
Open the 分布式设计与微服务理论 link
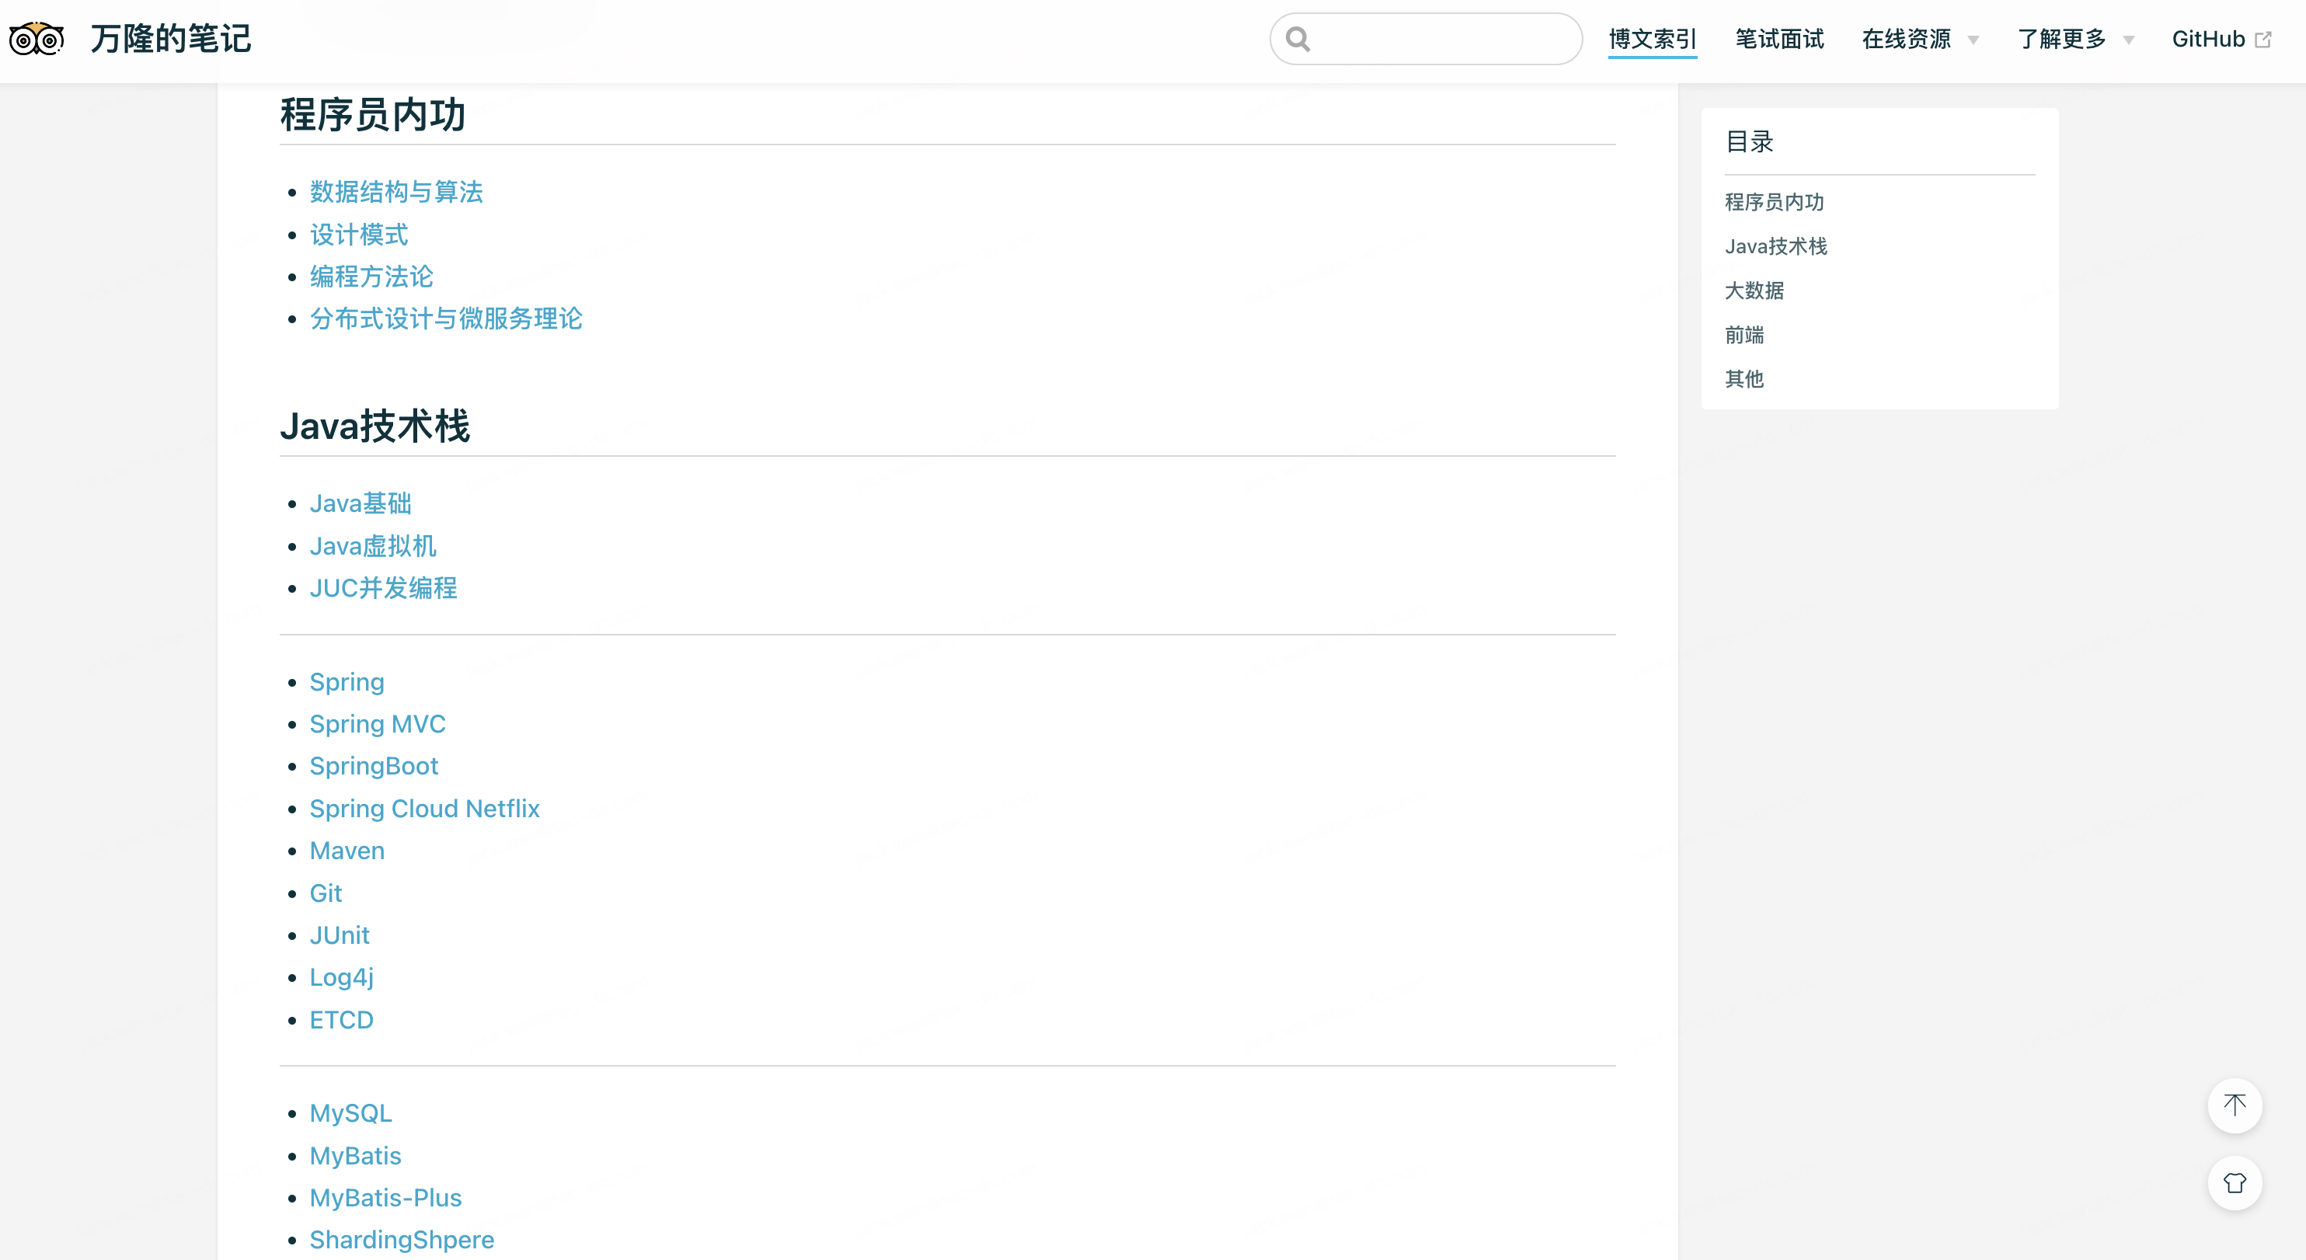[x=446, y=318]
